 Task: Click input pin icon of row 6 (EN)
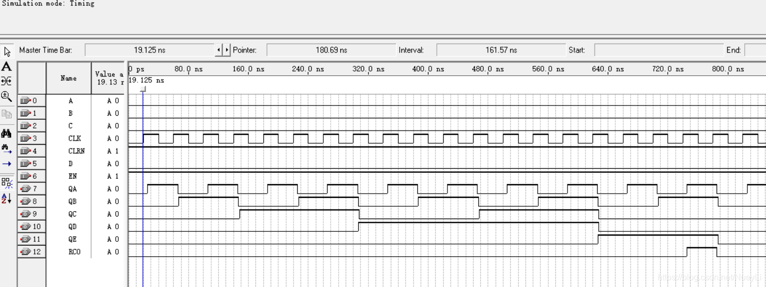coord(25,176)
